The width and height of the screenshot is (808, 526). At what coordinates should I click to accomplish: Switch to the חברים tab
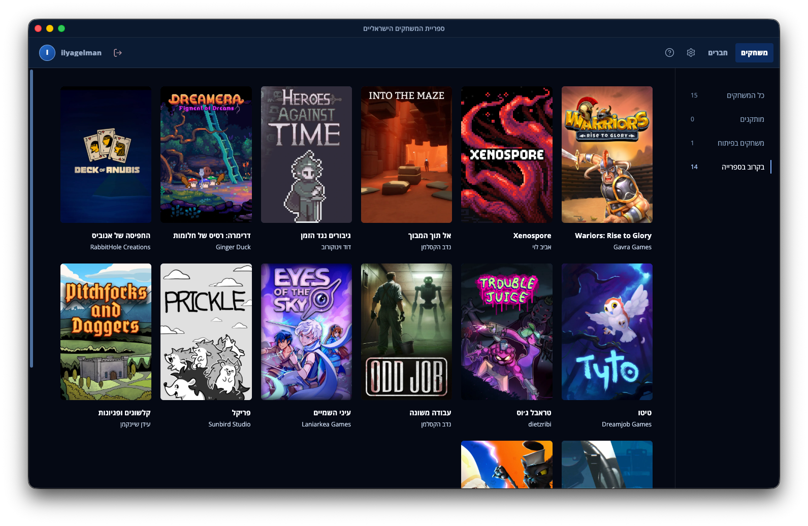point(718,53)
